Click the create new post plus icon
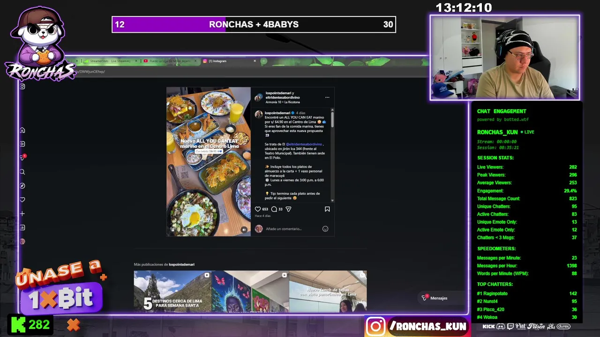This screenshot has height=337, width=600. click(22, 214)
